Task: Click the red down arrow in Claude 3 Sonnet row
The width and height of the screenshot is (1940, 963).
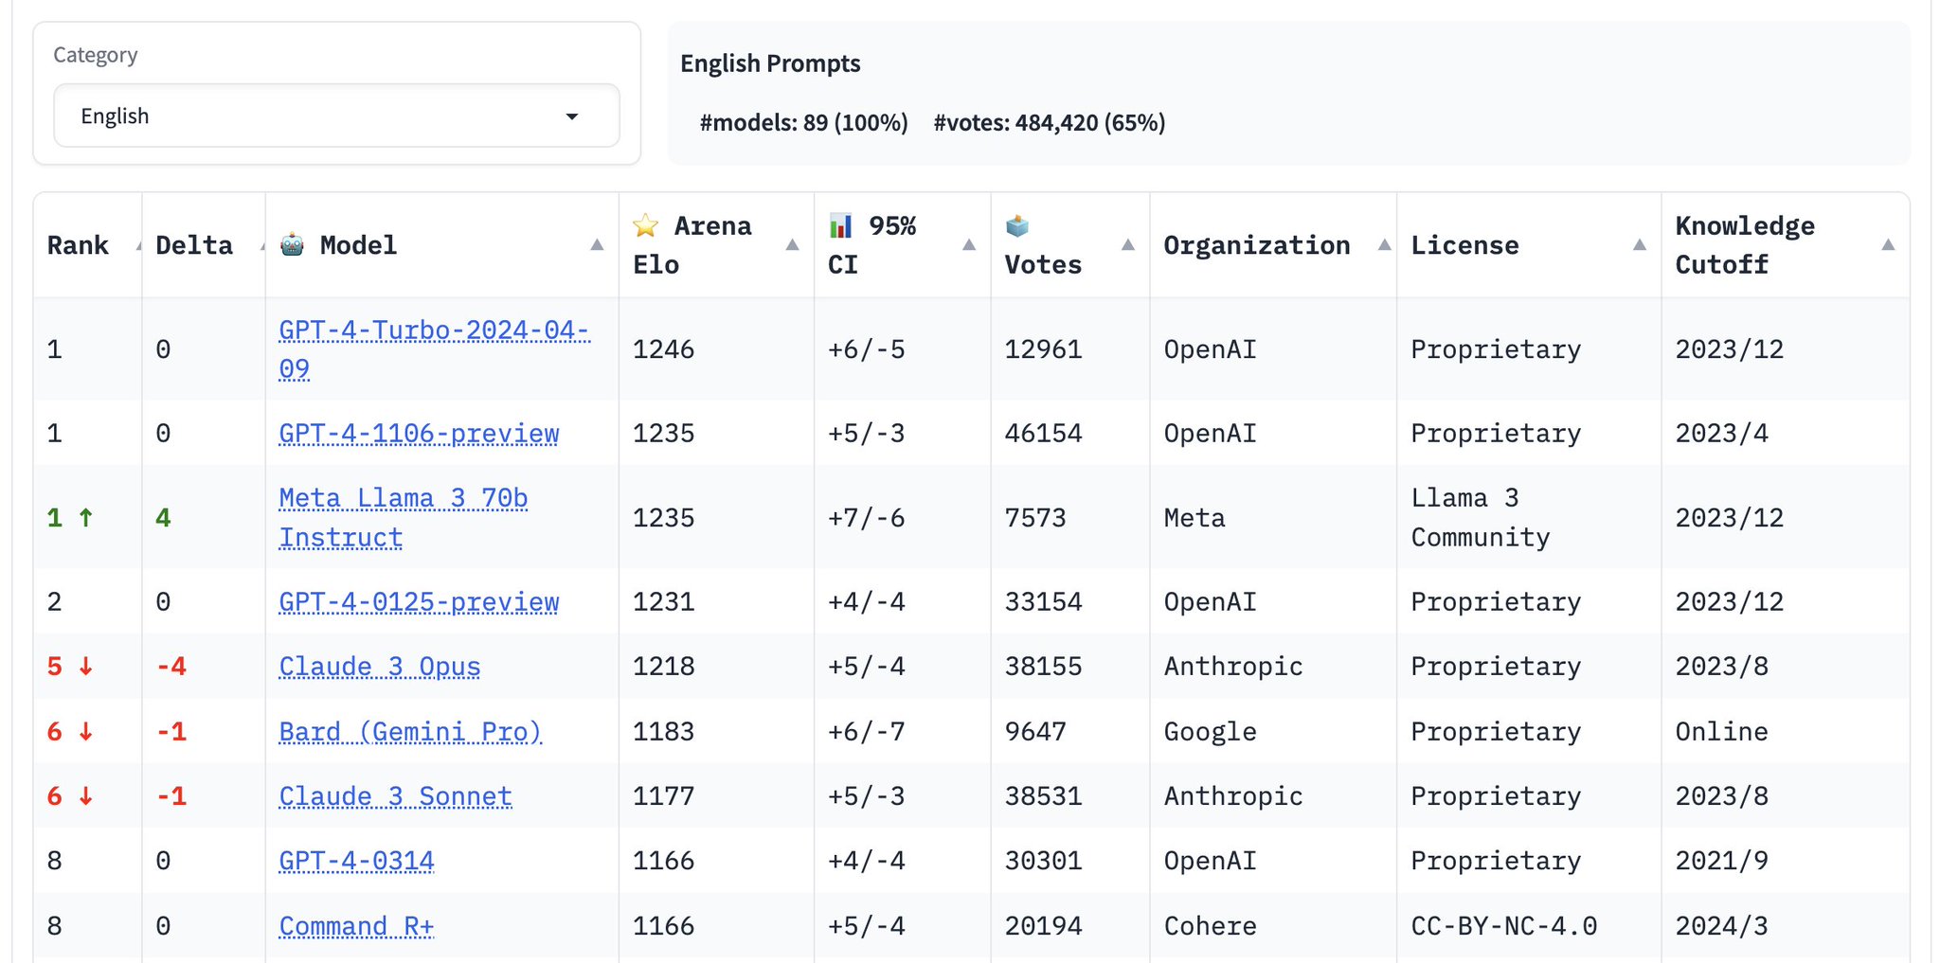Action: tap(86, 796)
